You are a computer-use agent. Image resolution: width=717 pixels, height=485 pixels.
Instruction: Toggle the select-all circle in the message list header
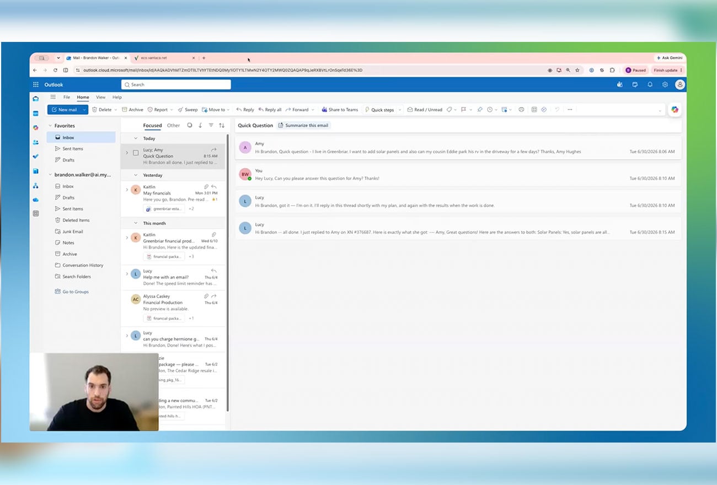[x=190, y=125]
